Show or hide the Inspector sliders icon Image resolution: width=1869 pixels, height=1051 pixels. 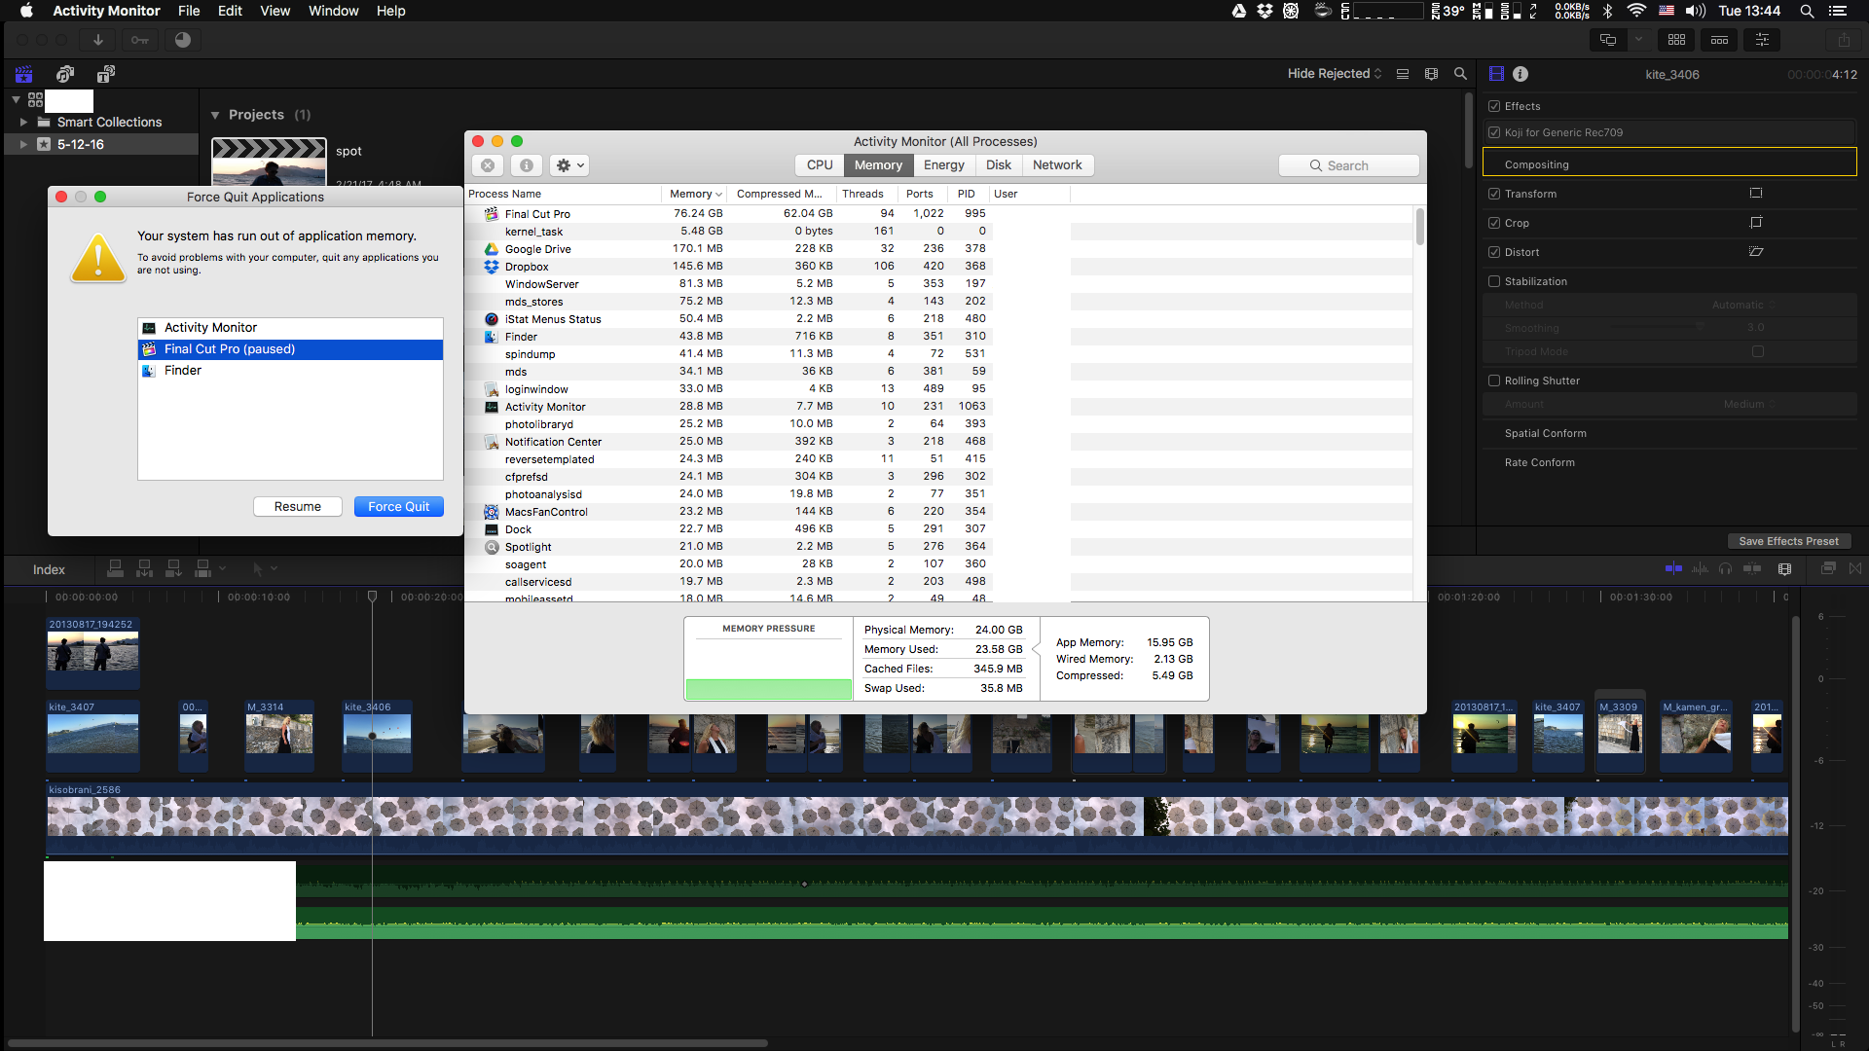click(1762, 40)
